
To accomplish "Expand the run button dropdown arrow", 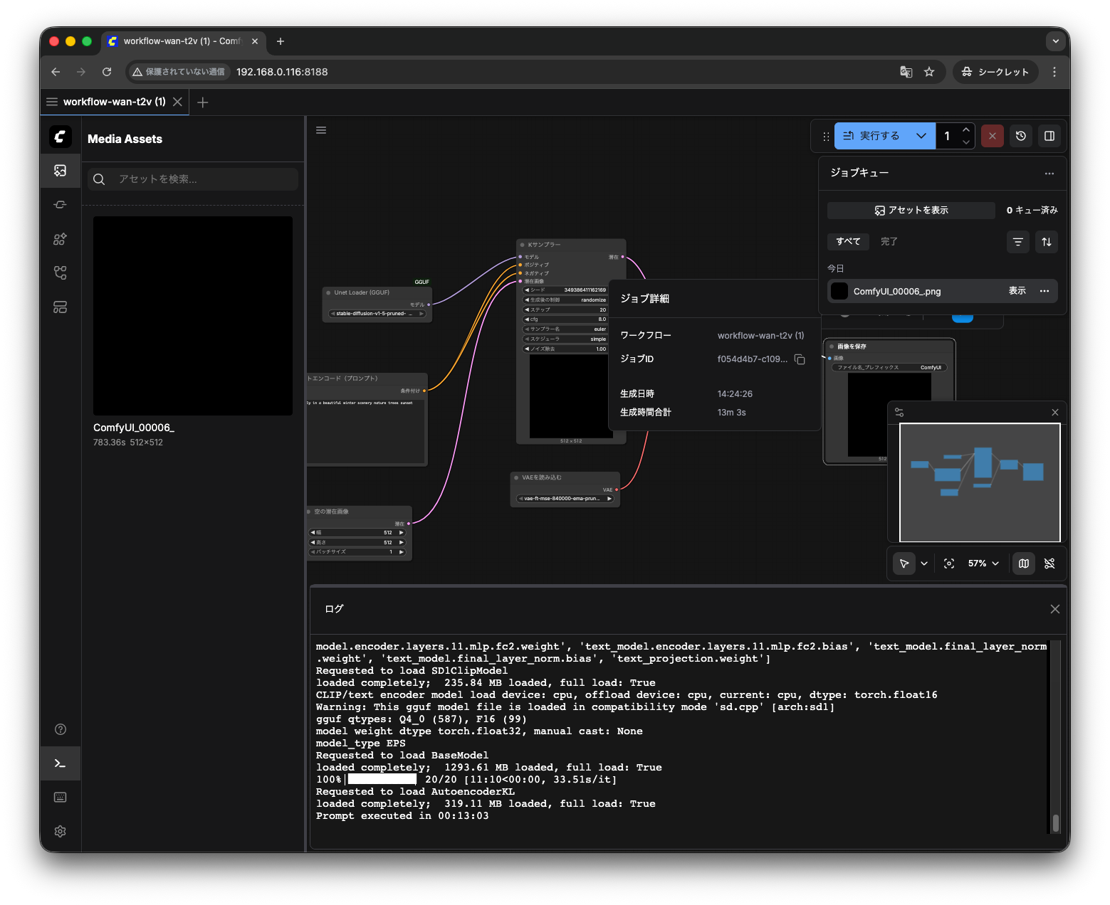I will [x=921, y=136].
